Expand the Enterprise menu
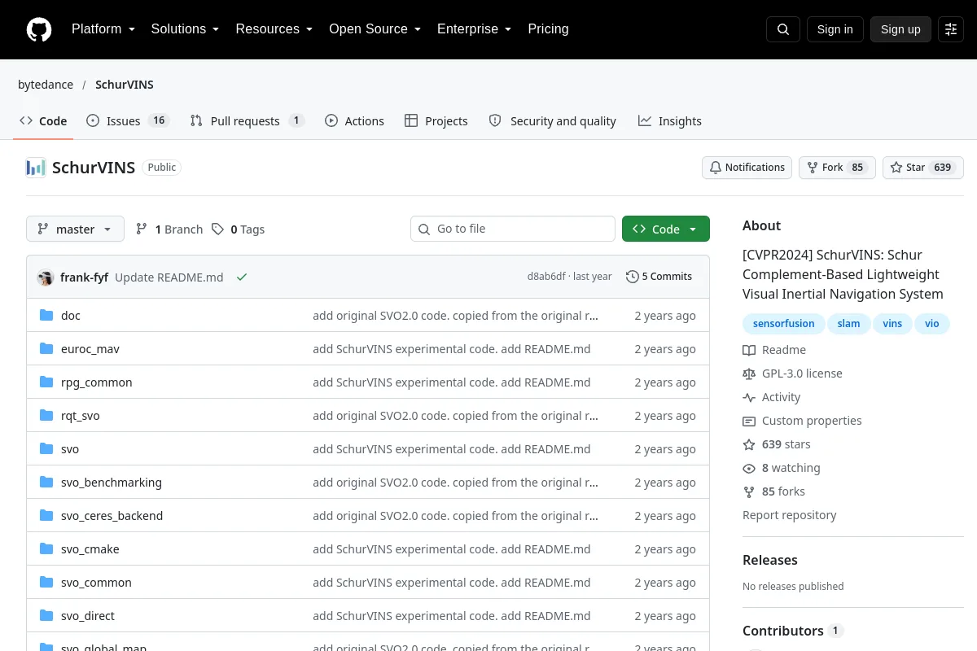Image resolution: width=977 pixels, height=651 pixels. click(474, 29)
